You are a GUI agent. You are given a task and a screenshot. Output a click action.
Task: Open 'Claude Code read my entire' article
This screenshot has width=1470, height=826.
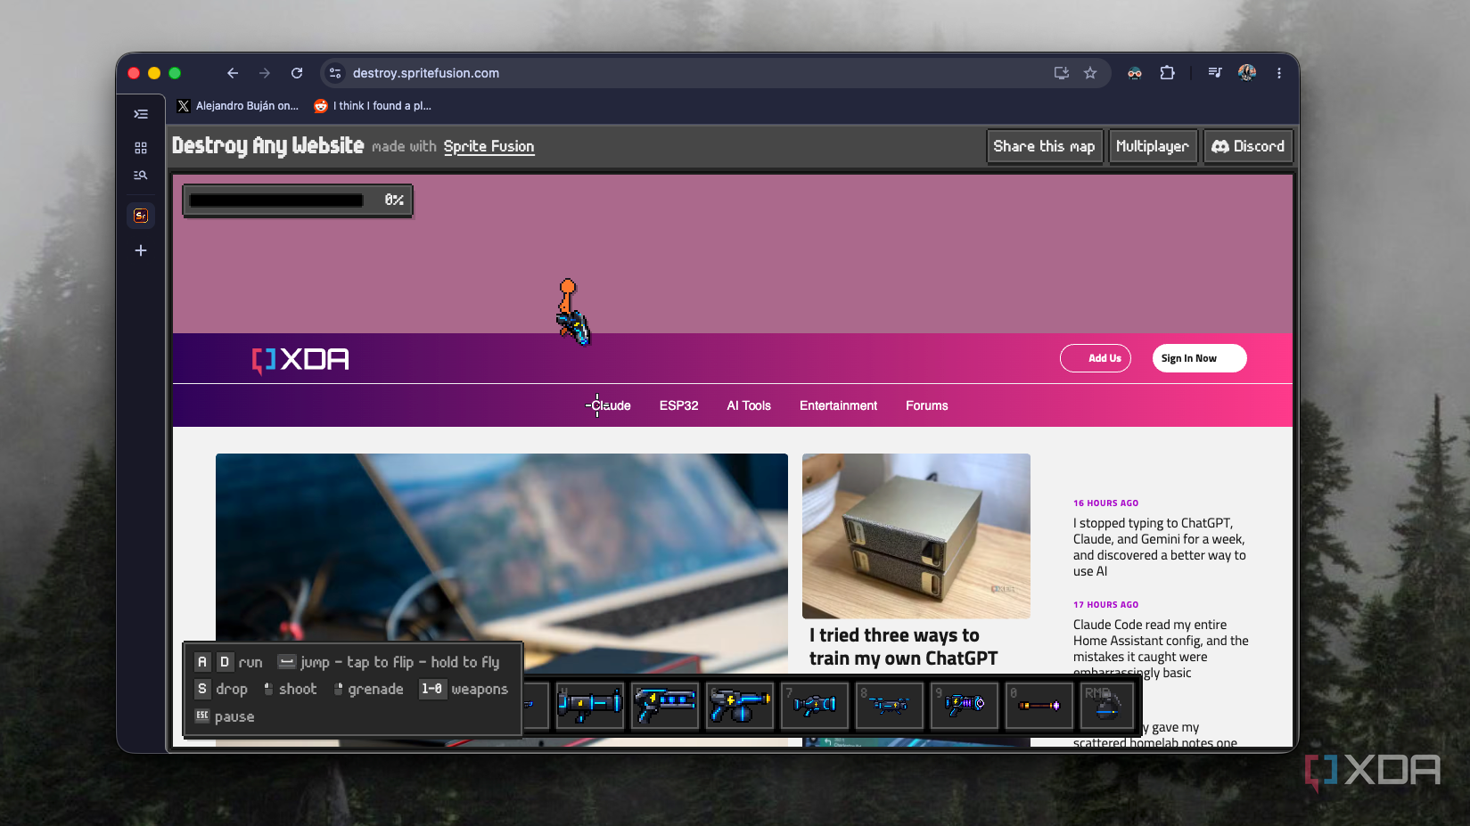point(1161,649)
